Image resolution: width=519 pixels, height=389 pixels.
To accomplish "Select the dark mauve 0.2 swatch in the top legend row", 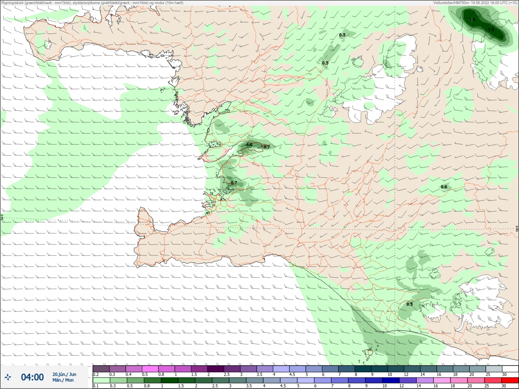I will 101,369.
